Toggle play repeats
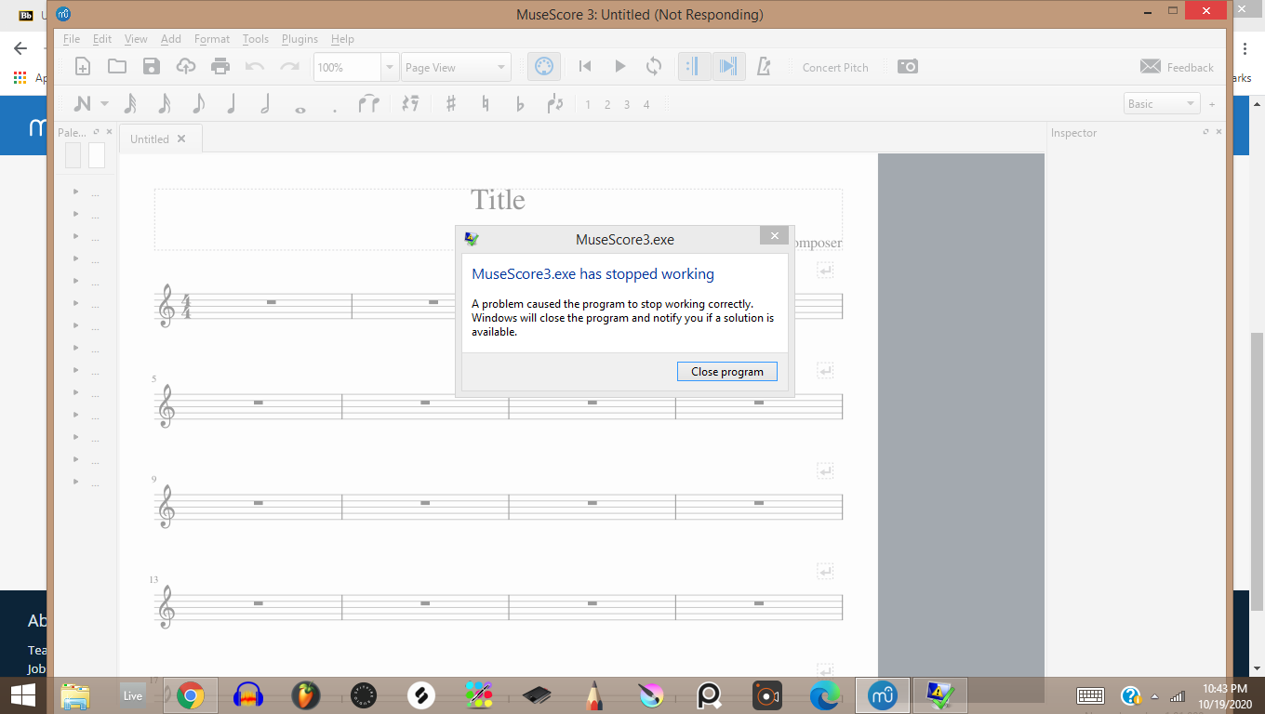 click(x=694, y=66)
